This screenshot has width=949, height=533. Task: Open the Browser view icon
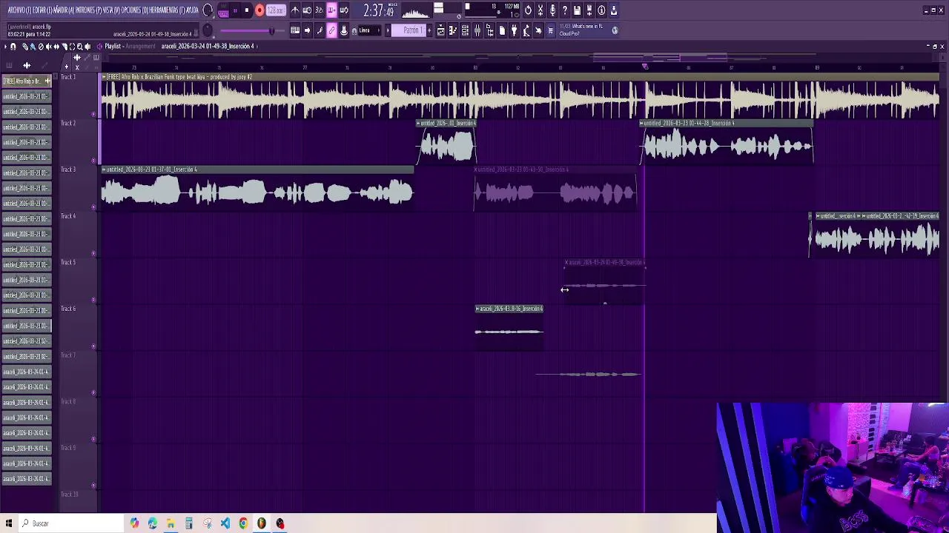click(x=489, y=30)
